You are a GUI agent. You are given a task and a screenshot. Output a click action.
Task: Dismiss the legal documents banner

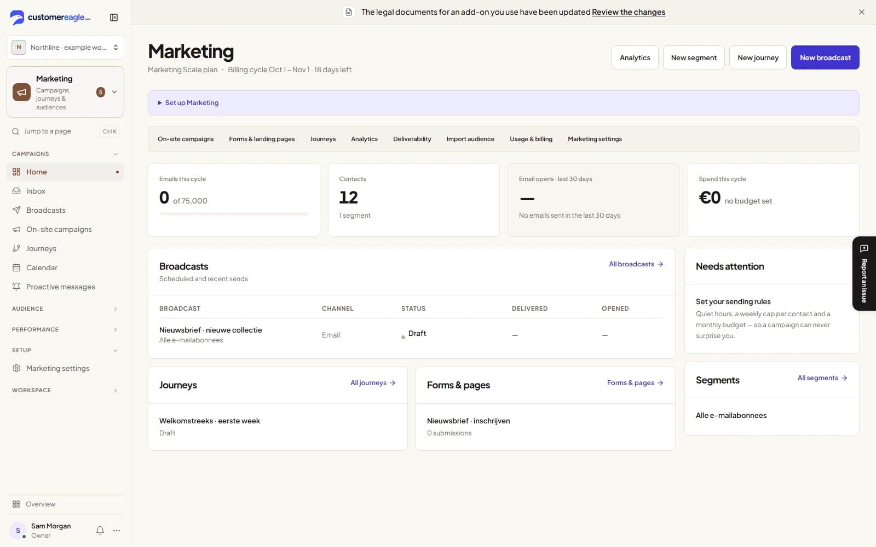click(x=862, y=12)
